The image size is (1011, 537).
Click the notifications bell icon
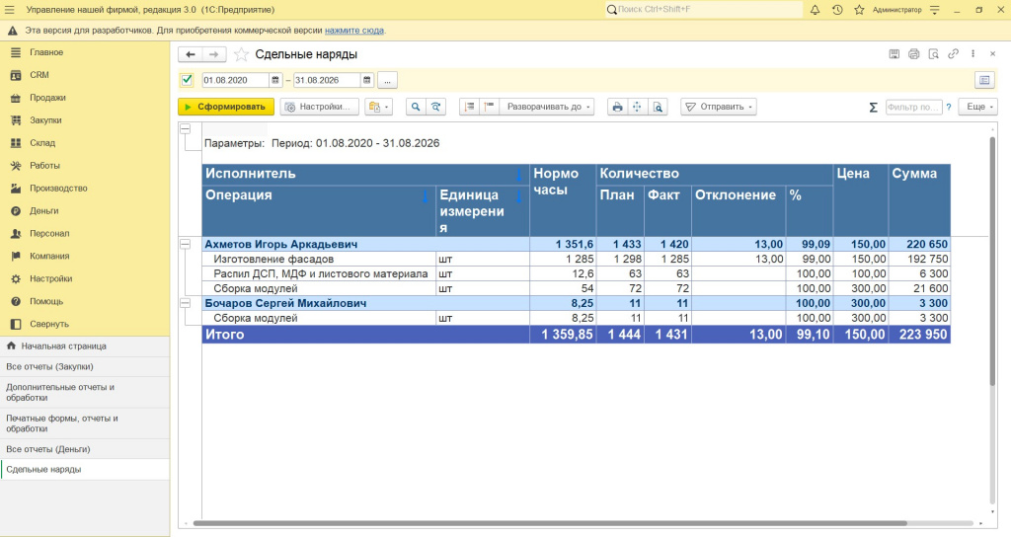pos(815,10)
